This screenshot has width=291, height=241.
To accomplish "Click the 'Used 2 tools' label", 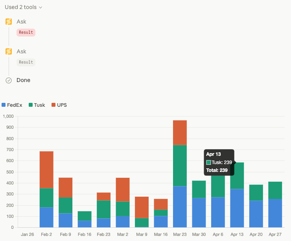I will [x=20, y=7].
